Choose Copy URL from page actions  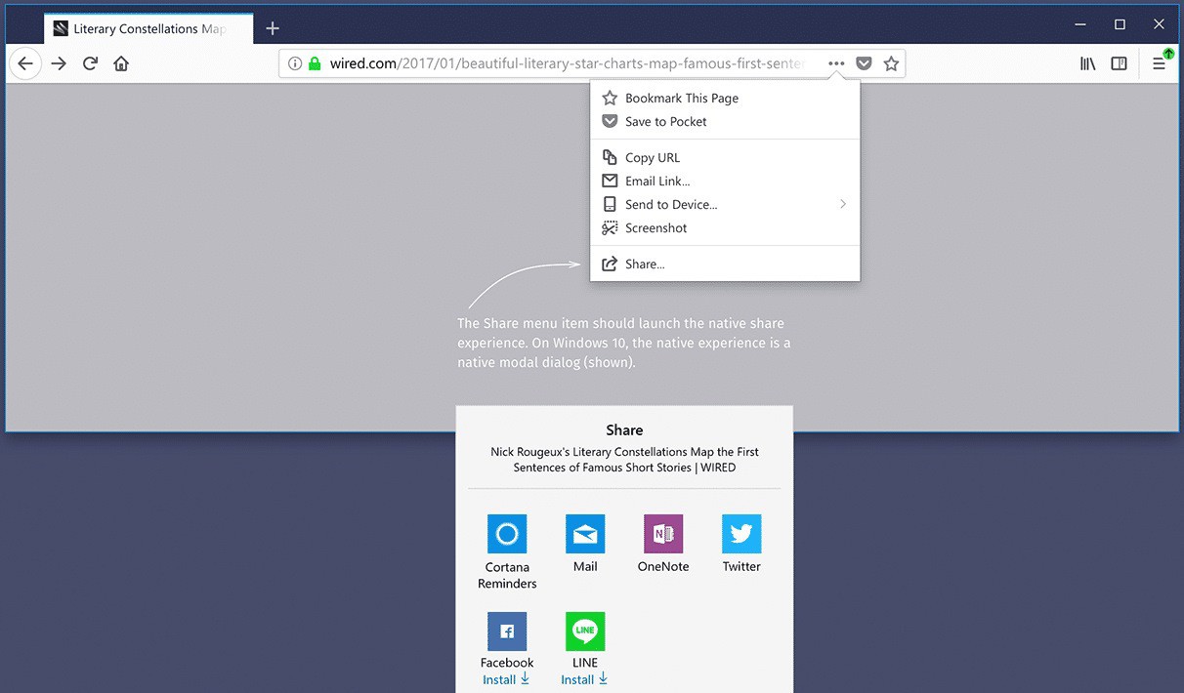(x=725, y=157)
